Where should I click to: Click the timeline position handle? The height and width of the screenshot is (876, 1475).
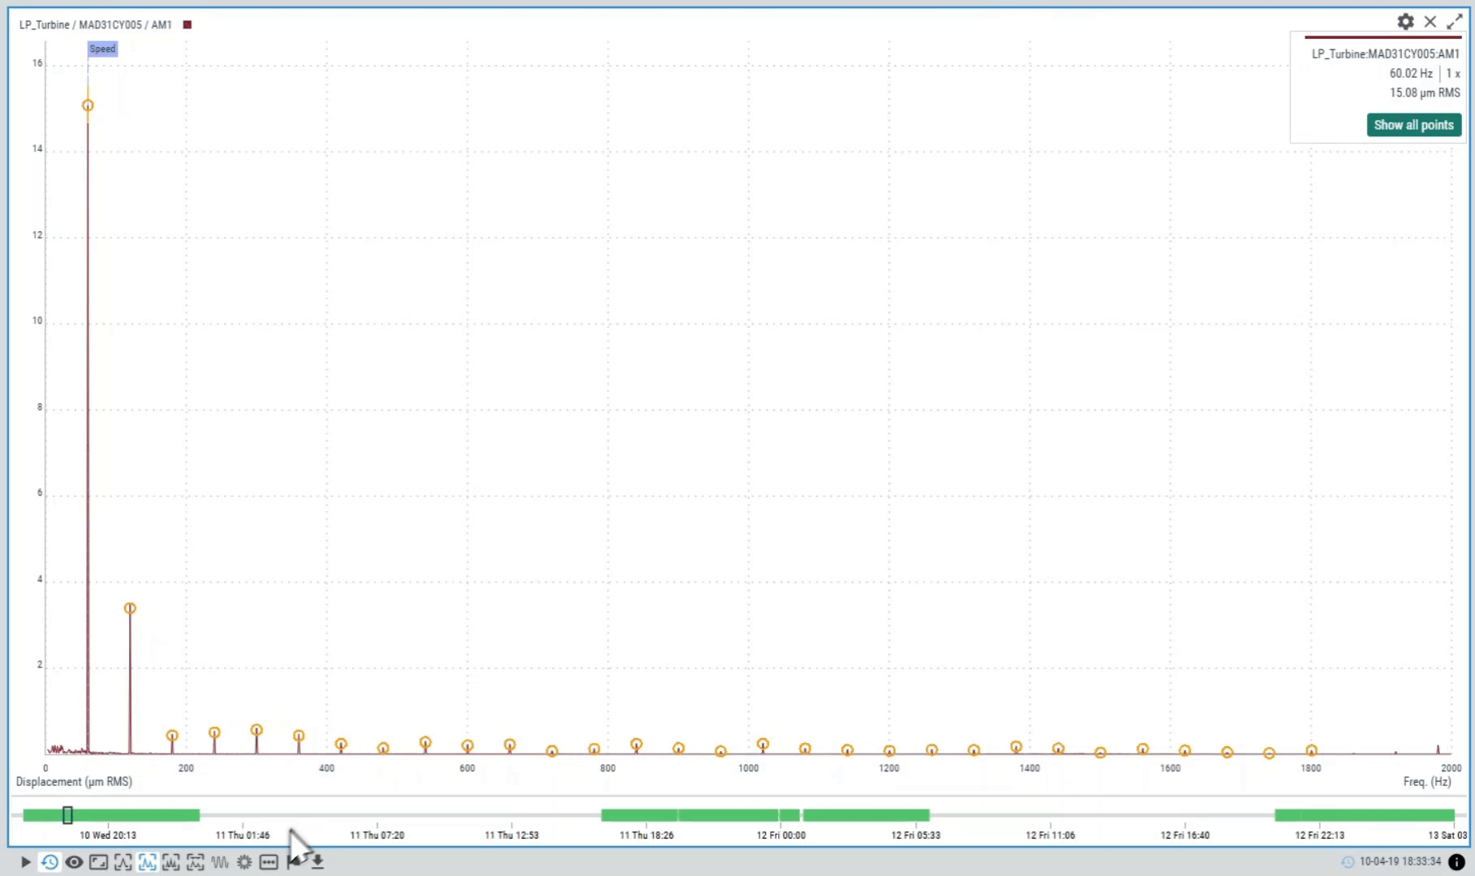68,815
